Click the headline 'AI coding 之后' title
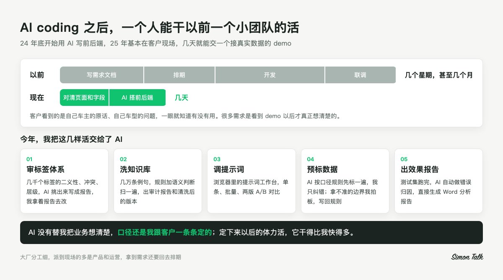This screenshot has height=280, width=503. [x=159, y=28]
